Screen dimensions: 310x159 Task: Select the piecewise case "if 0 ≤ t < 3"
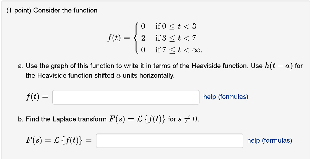pyautogui.click(x=176, y=26)
